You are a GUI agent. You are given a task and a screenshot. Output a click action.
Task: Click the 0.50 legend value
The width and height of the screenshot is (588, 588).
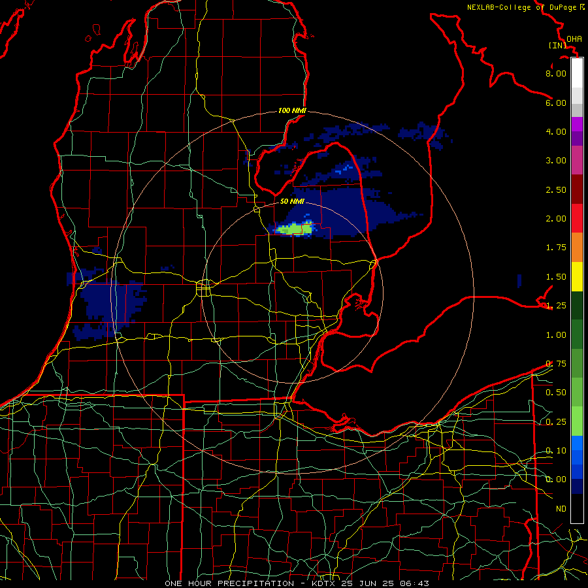click(x=556, y=393)
